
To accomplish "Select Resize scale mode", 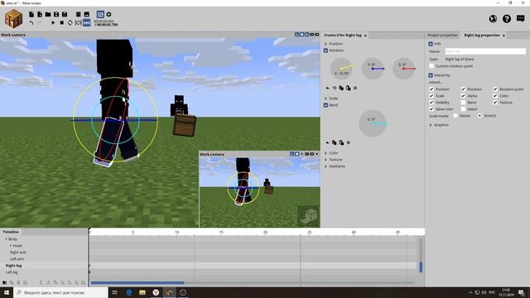I will point(455,116).
